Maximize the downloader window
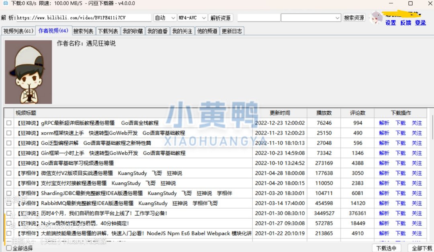The image size is (434, 252). coord(410,3)
